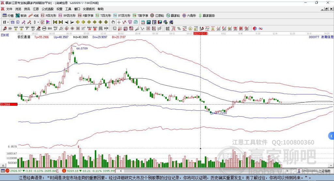Screen dimensions: 334x181
Task: Click the first yellow diamond arrow icon
Action: [x=78, y=22]
